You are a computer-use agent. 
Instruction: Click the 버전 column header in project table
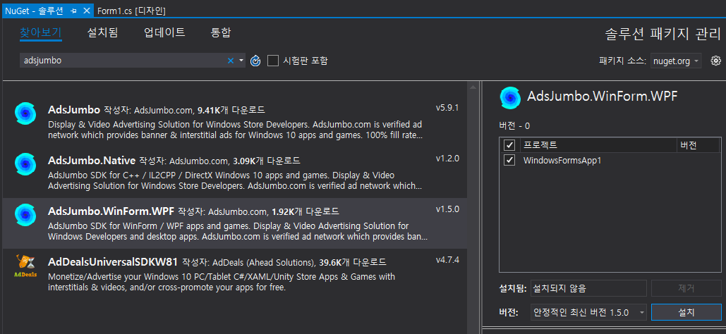pos(698,145)
